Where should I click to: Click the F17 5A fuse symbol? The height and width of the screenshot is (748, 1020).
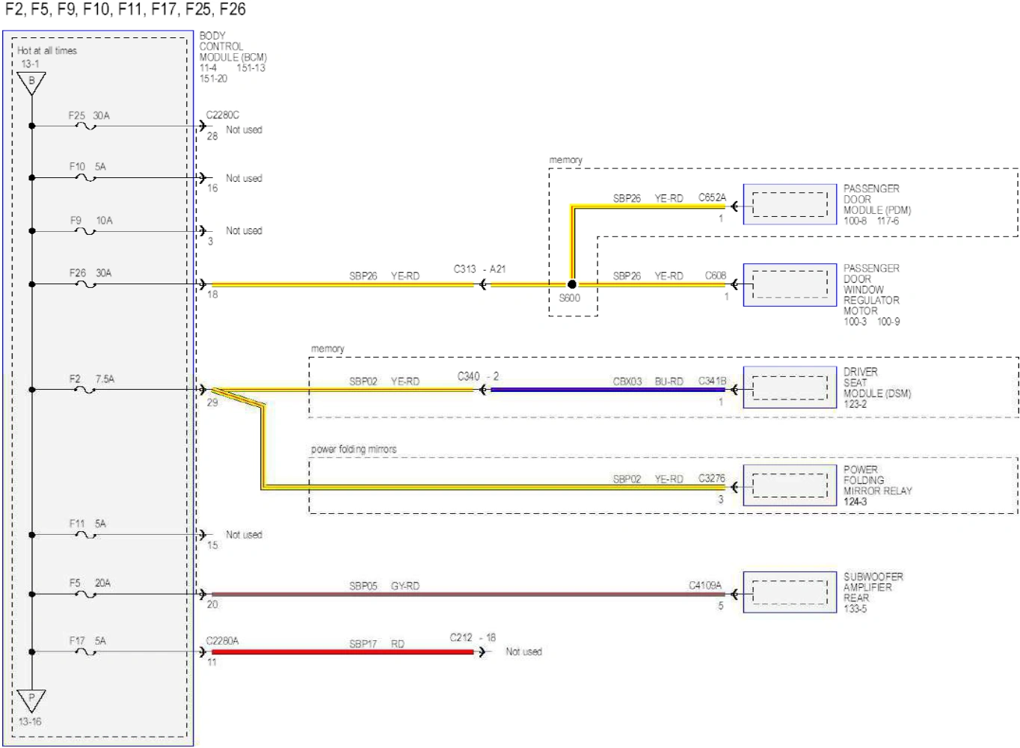tap(87, 652)
